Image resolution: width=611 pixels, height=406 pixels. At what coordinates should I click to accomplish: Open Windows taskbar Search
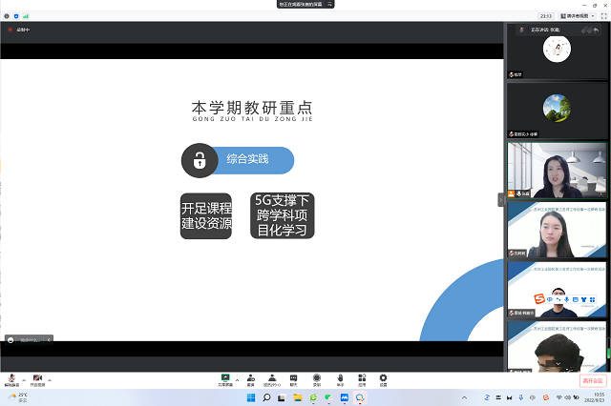click(266, 397)
